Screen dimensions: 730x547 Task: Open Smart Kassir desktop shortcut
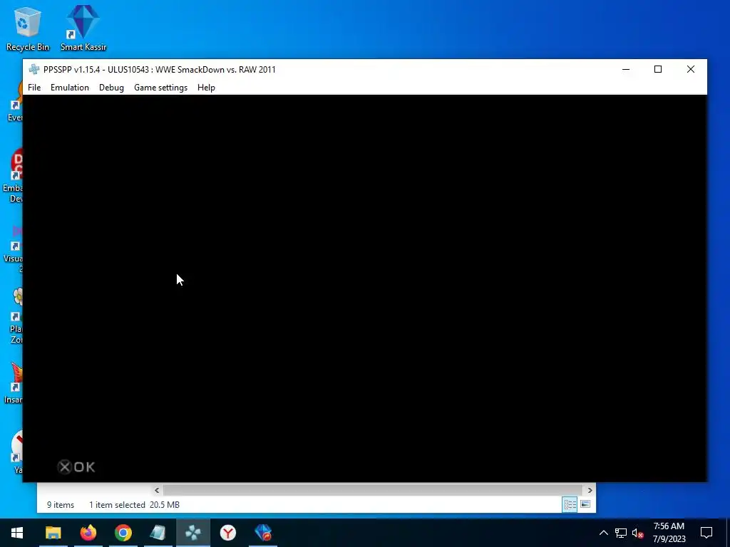click(83, 28)
